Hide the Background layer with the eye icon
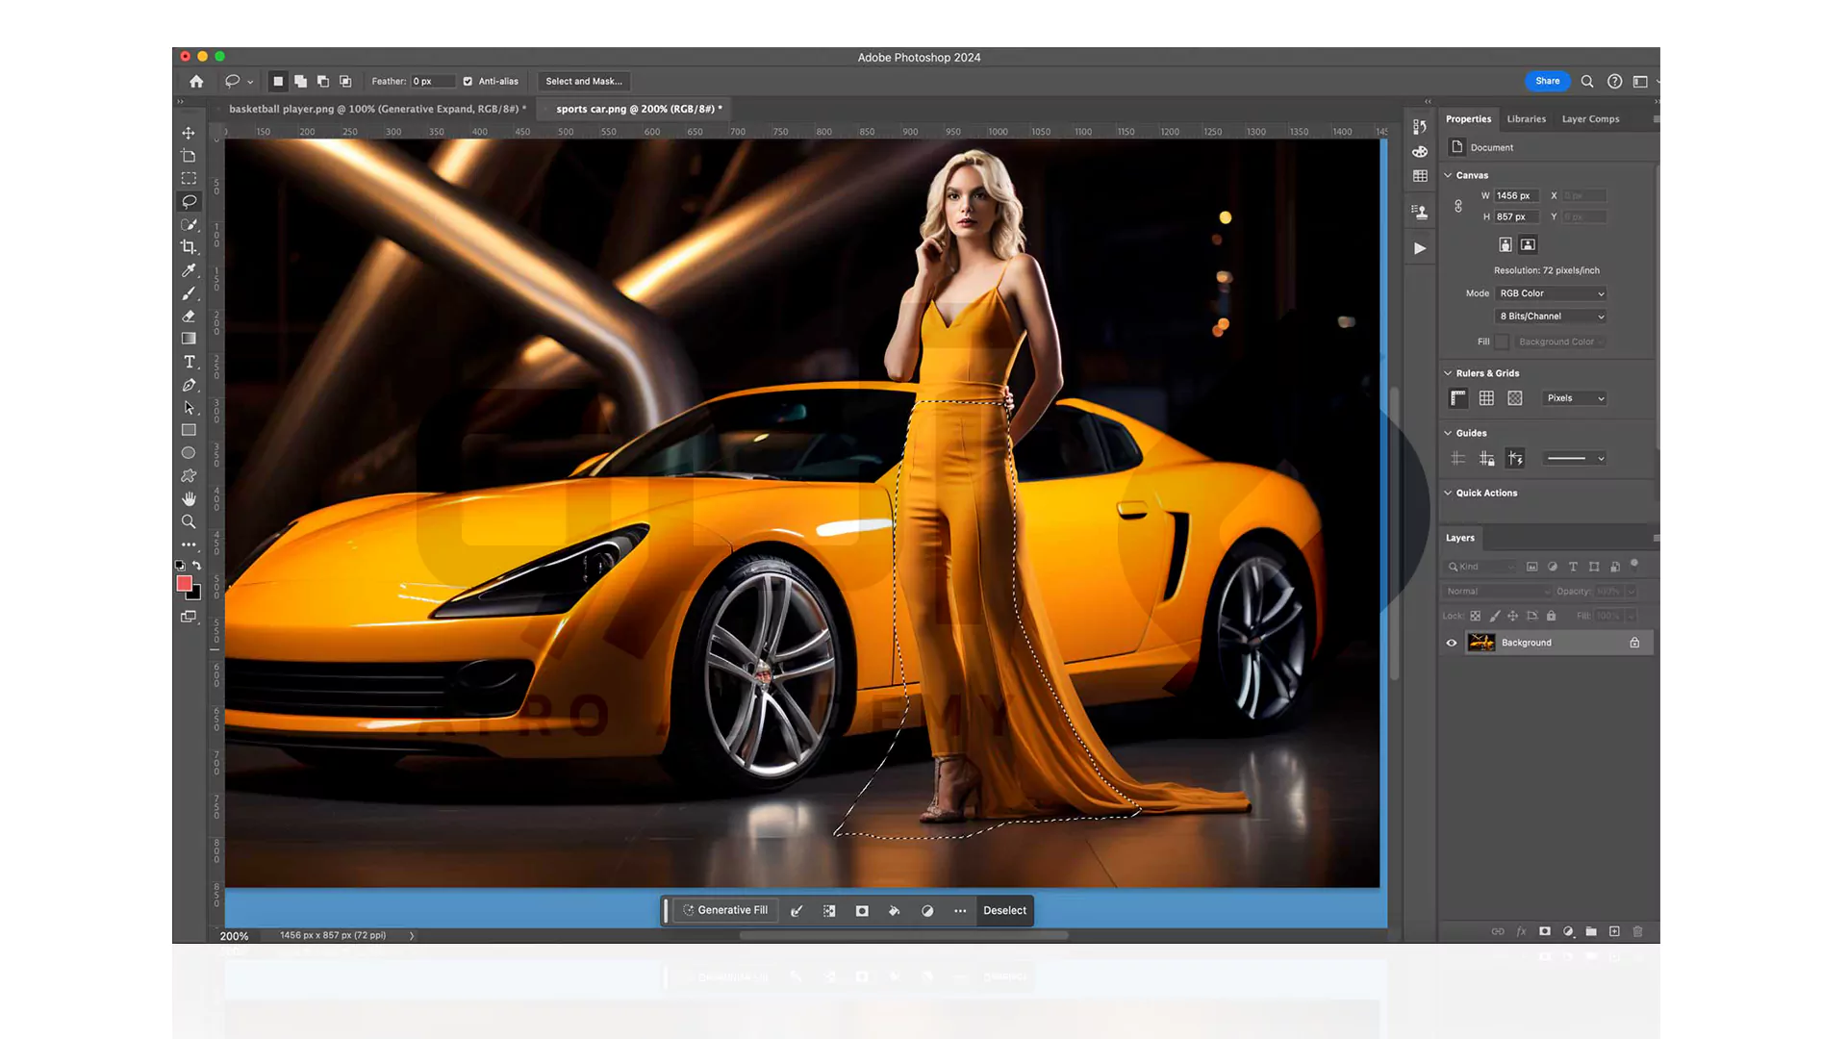Viewport: 1847px width, 1039px height. 1452,643
